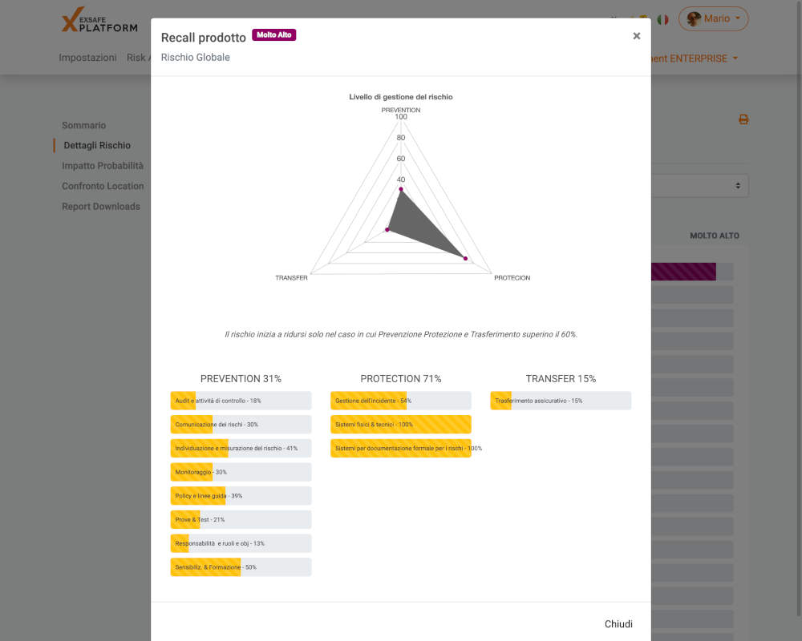Open Confronto Location section
802x641 pixels.
click(x=103, y=186)
